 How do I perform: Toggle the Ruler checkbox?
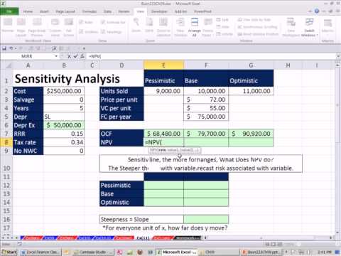86,22
